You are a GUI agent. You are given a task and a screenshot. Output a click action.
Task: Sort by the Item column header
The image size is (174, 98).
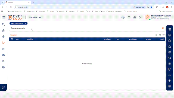(x=17, y=39)
